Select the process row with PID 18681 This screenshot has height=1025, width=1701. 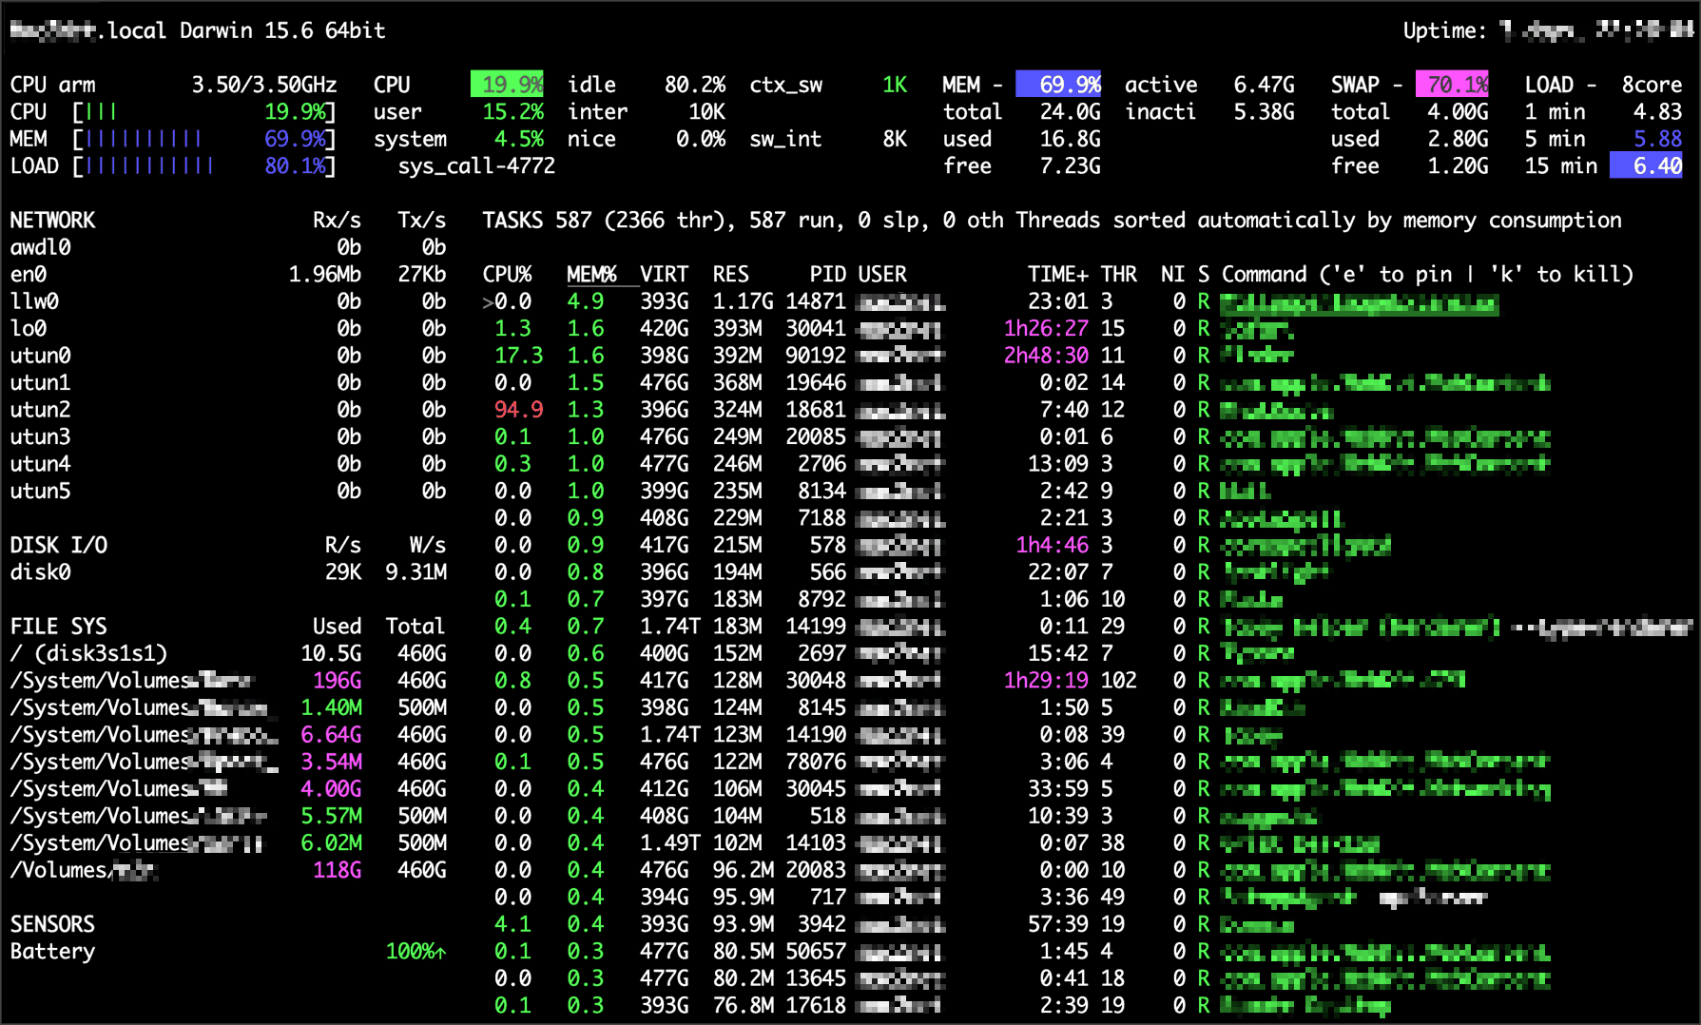pos(815,410)
